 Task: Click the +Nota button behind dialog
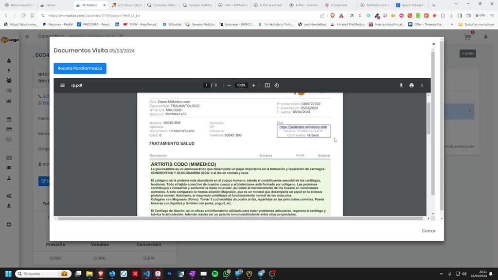click(467, 53)
